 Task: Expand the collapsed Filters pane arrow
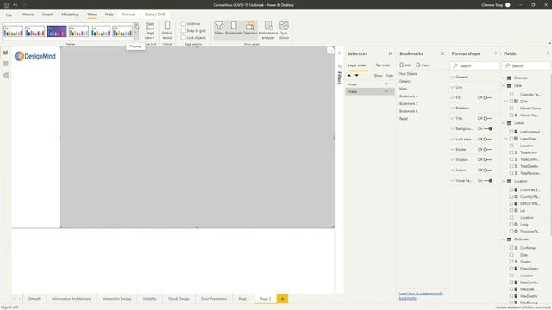click(x=339, y=53)
